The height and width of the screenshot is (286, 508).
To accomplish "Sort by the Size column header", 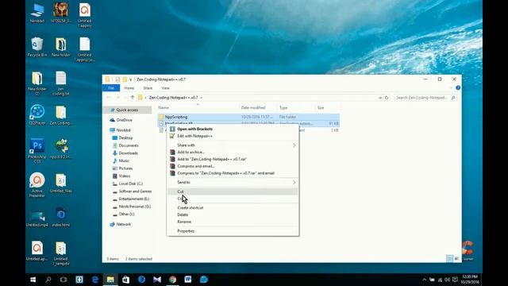I will 321,108.
